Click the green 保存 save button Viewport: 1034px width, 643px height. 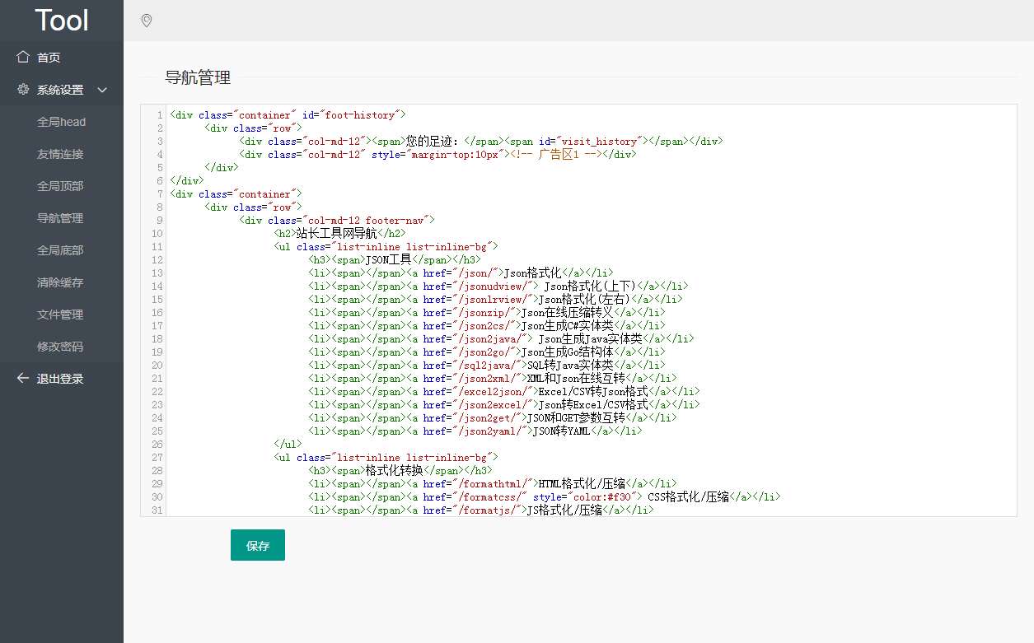[257, 545]
